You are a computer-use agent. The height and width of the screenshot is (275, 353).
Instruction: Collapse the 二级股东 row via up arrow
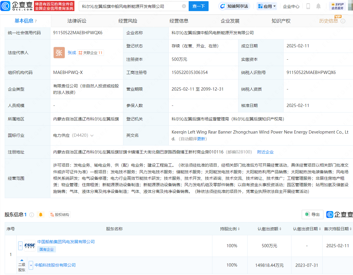(x=22, y=260)
